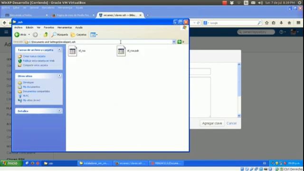Open Documentos compartidos link

[36, 91]
